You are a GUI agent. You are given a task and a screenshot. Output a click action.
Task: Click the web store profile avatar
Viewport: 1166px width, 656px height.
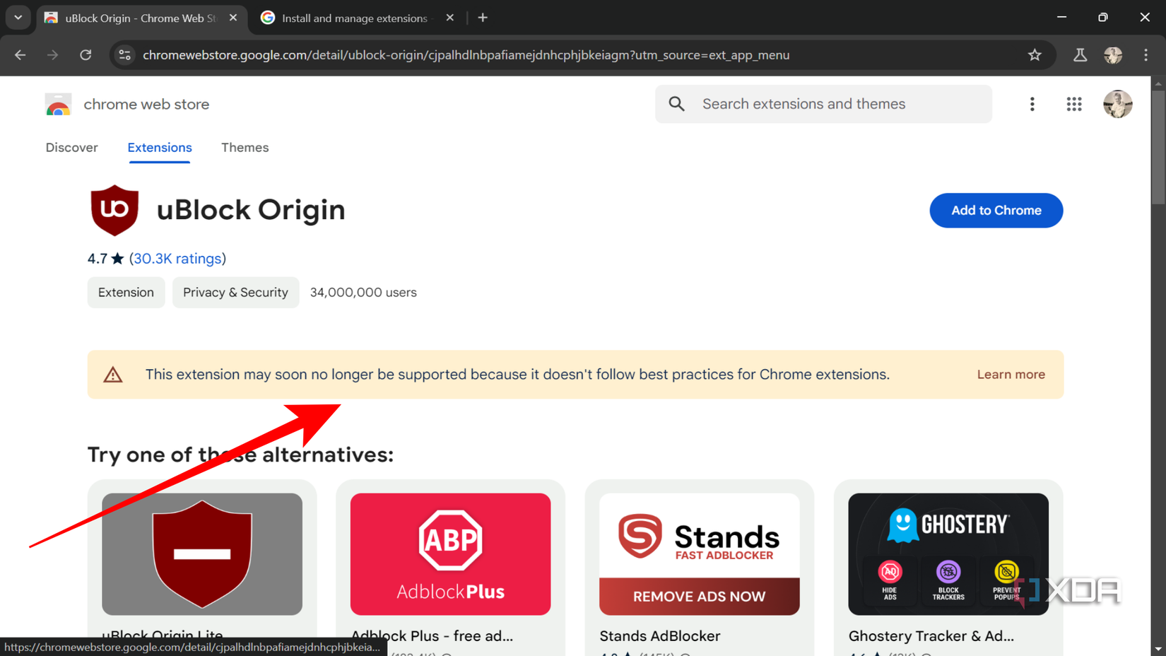coord(1117,104)
